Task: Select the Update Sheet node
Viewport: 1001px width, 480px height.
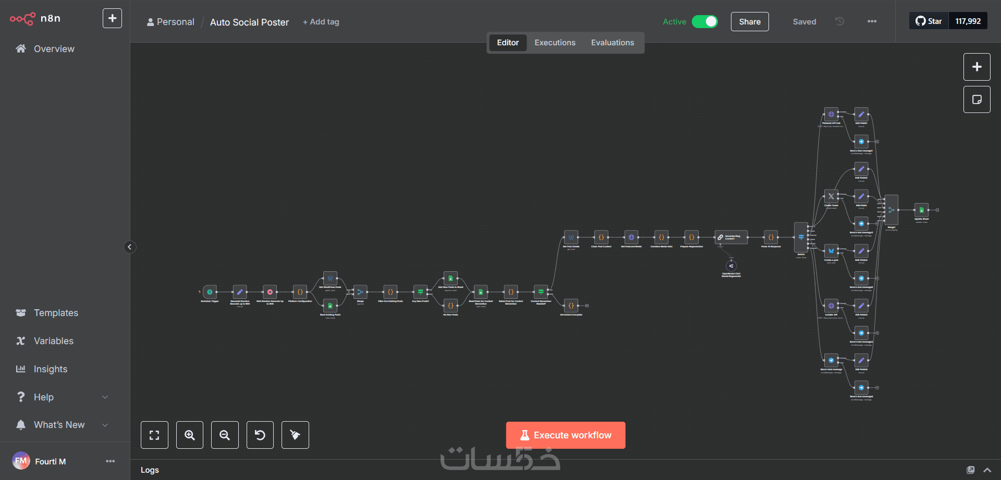Action: (921, 210)
